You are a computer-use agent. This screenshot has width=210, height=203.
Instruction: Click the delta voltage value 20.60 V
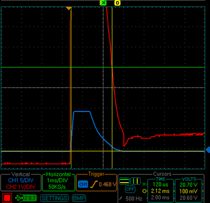click(x=188, y=198)
